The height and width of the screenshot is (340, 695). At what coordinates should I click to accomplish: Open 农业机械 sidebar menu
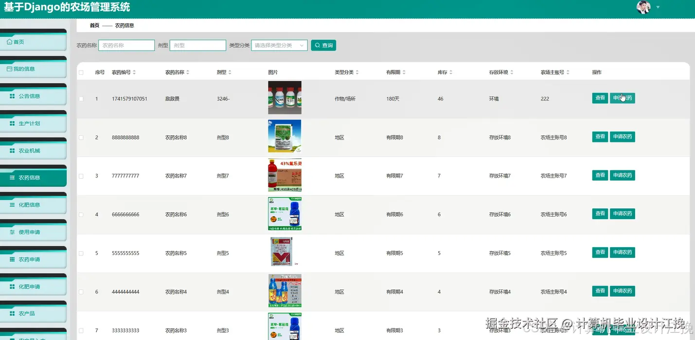pos(33,151)
